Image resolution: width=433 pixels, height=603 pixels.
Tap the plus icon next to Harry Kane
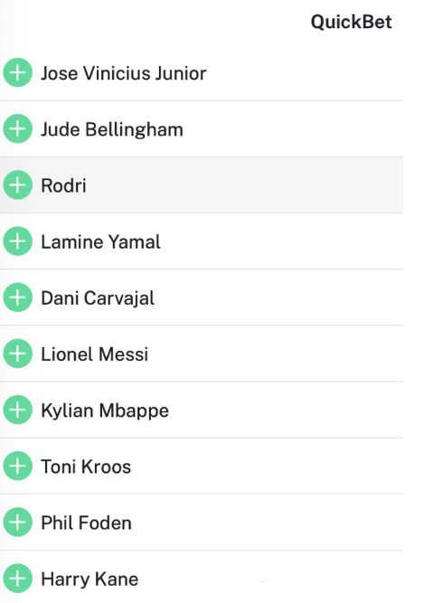pyautogui.click(x=17, y=579)
